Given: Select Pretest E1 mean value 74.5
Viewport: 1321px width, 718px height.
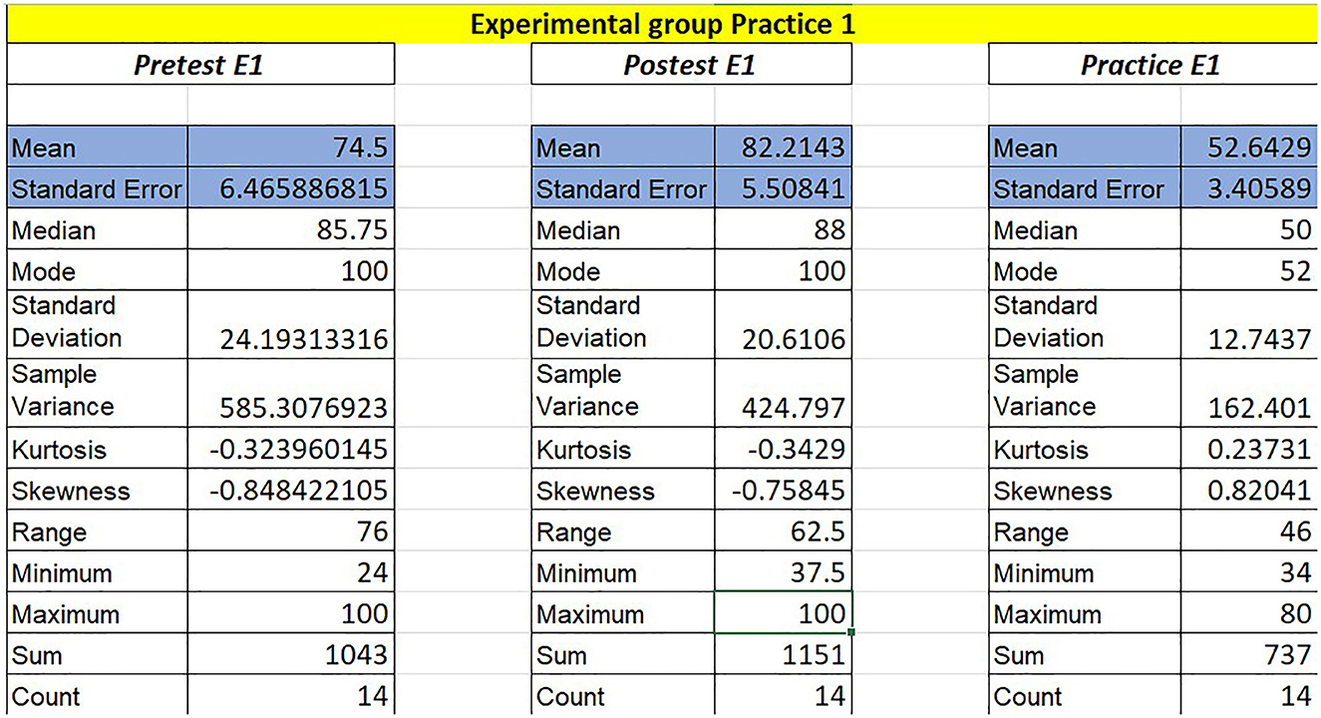Looking at the screenshot, I should (x=291, y=149).
